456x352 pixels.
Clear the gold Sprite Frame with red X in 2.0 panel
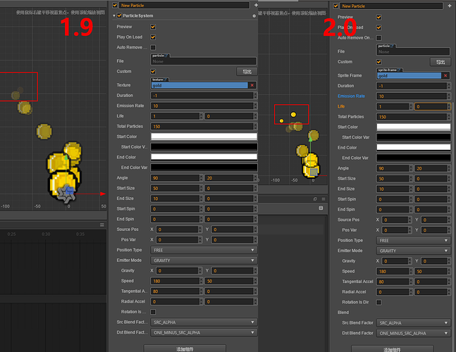point(445,75)
